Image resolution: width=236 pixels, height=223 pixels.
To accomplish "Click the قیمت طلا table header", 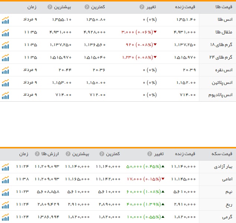I will [x=224, y=7].
